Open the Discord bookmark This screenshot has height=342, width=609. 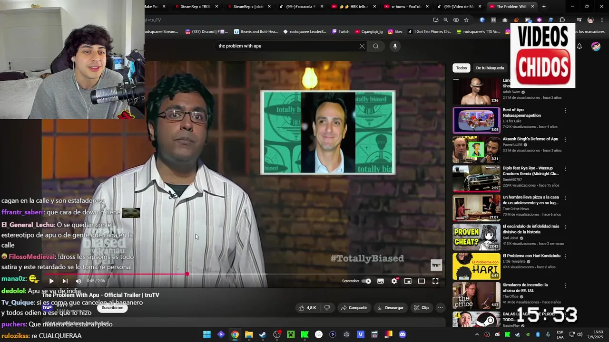(206, 32)
